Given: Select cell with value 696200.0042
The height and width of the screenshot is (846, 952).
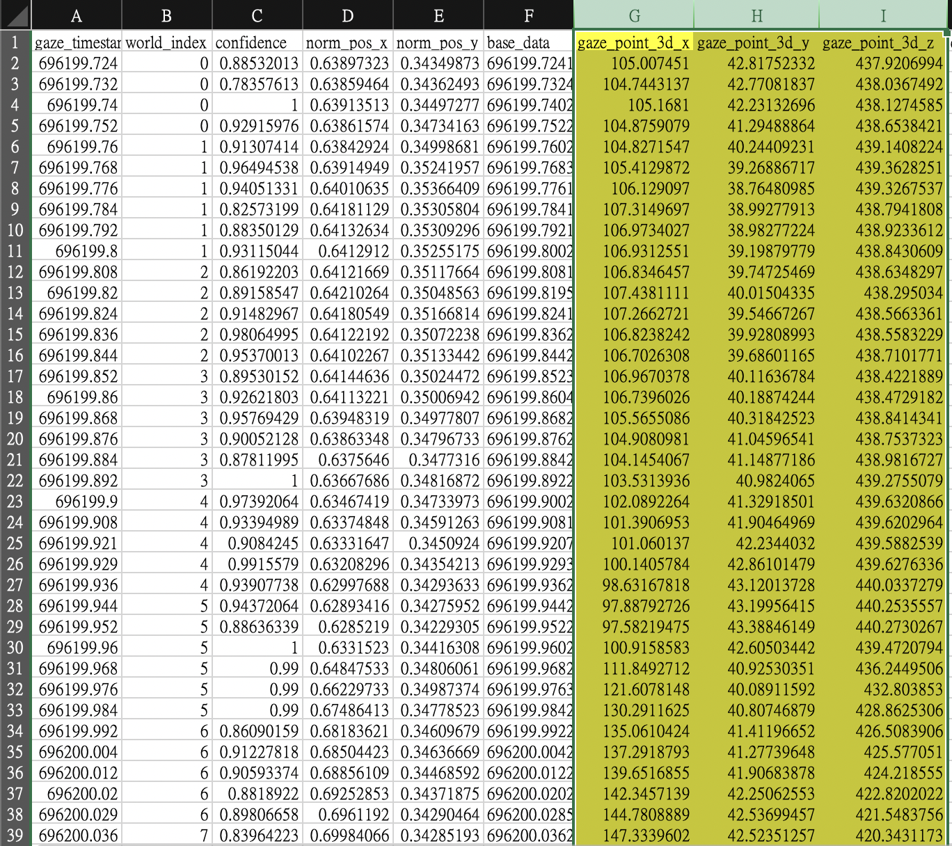Looking at the screenshot, I should pyautogui.click(x=528, y=752).
